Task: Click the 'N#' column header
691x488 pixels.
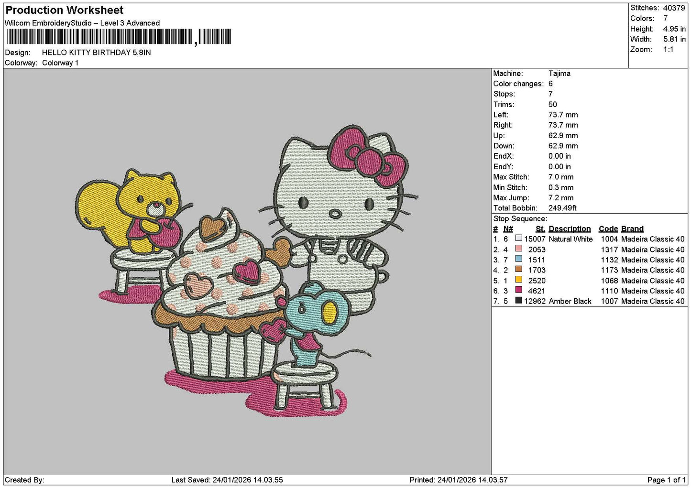Action: (508, 229)
